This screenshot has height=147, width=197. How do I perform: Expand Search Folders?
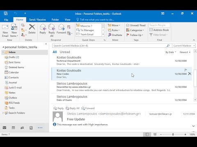tap(3, 113)
